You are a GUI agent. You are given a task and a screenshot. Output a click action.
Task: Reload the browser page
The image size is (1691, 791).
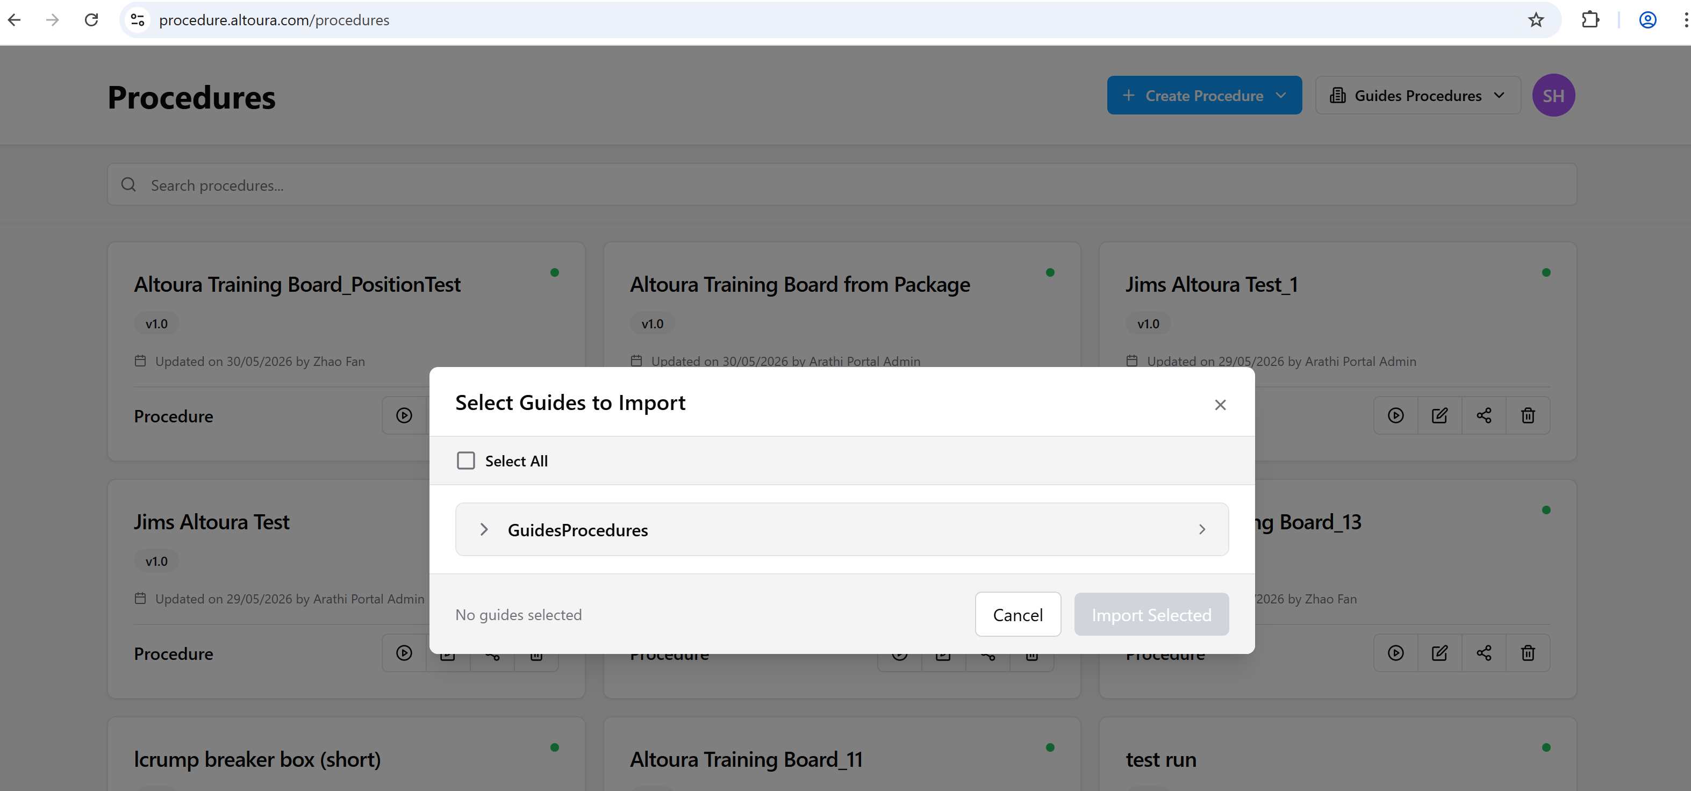[91, 20]
